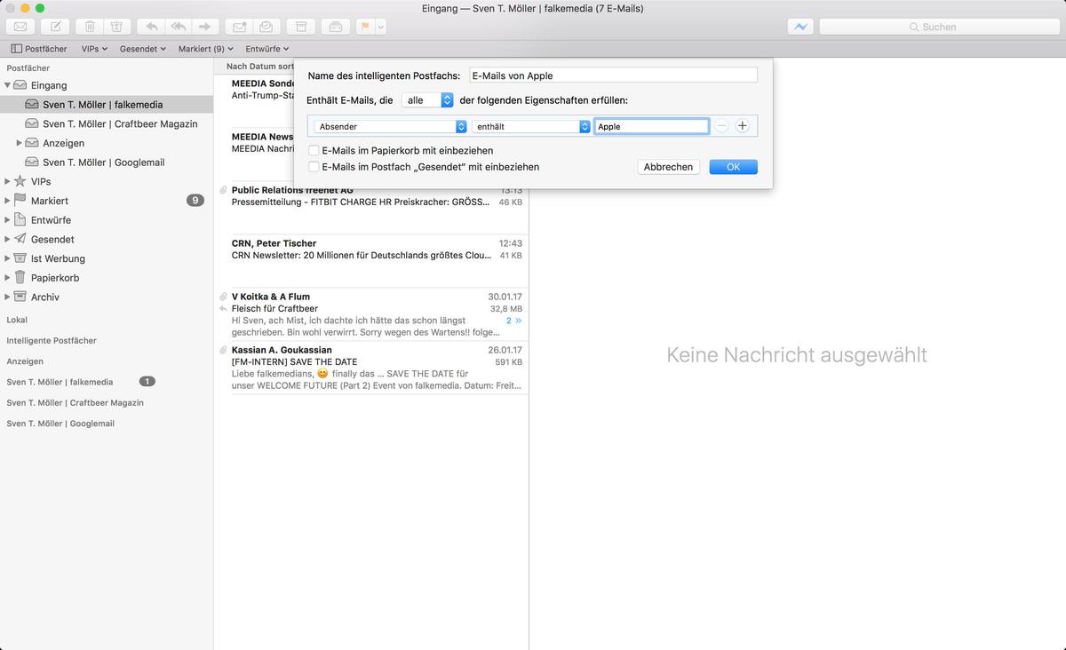Open Kassian A. Goukassian email
Screen dimensions: 1066x650
pos(372,368)
